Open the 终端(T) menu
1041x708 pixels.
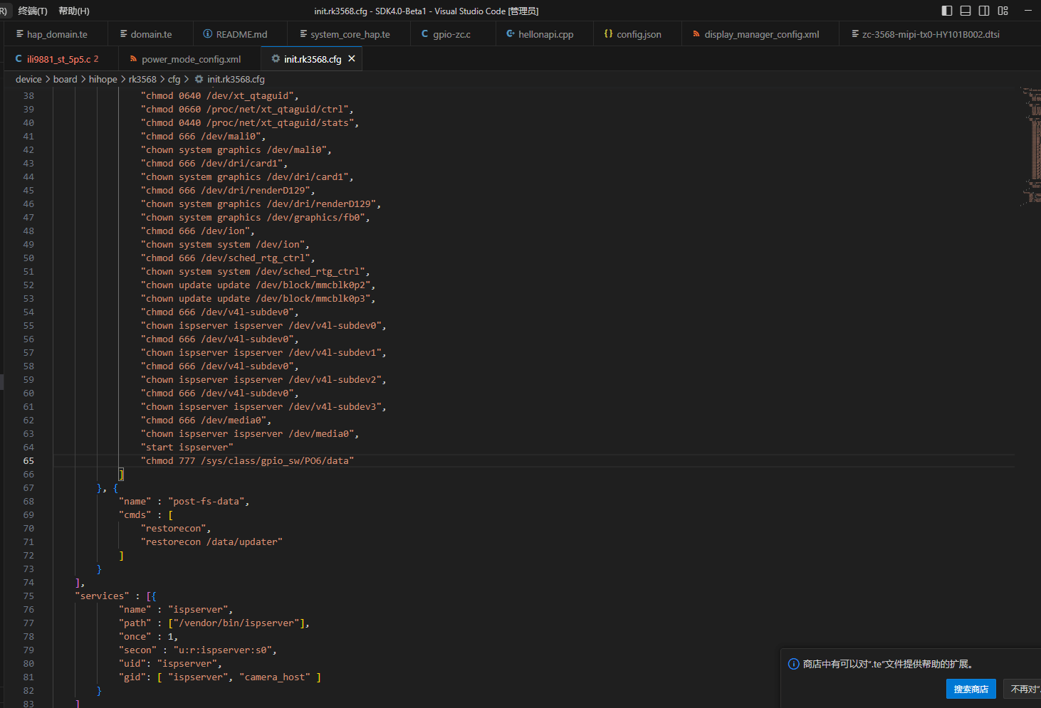(x=33, y=11)
